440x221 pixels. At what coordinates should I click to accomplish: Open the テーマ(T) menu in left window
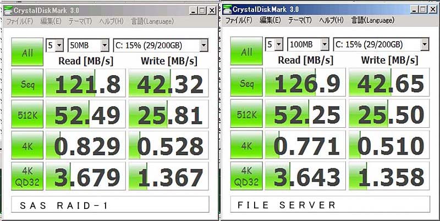point(80,21)
